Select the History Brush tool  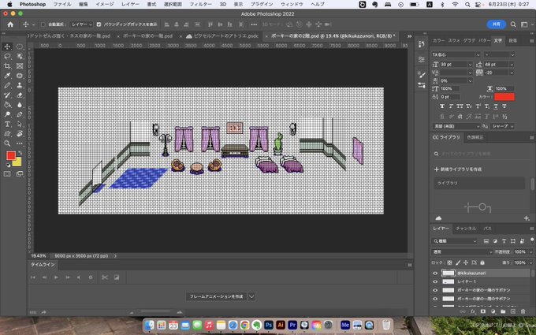[x=7, y=95]
